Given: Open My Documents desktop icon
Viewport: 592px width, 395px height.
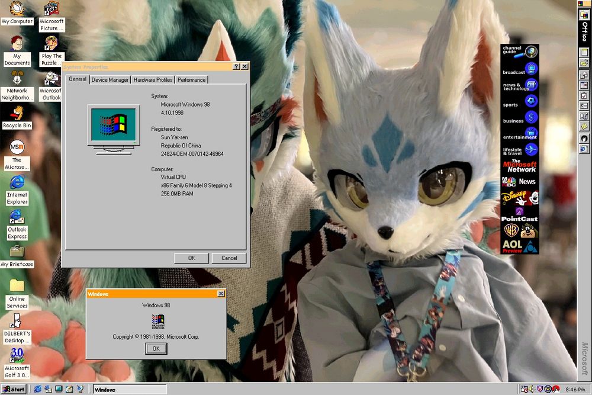Looking at the screenshot, I should tap(17, 50).
